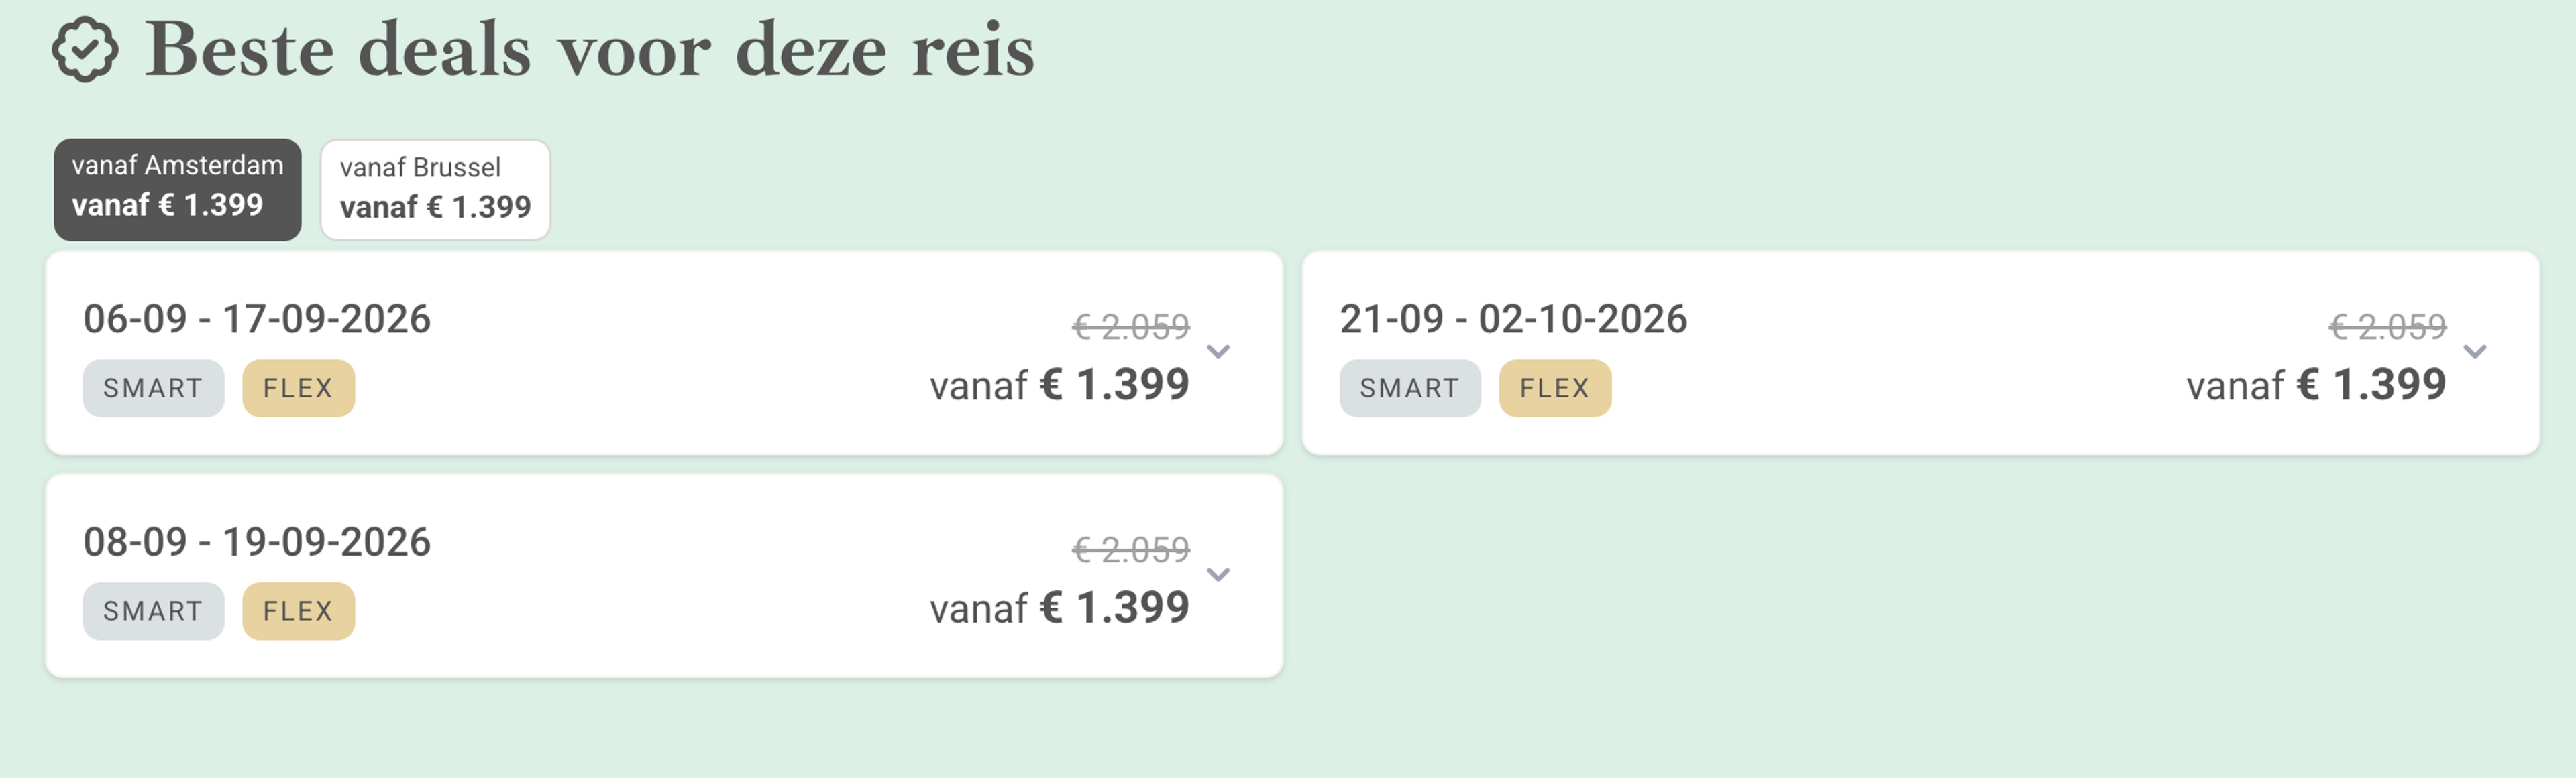Expand the 06-09 - 17-09-2026 deal chevron
The image size is (2576, 778).
pyautogui.click(x=1218, y=352)
